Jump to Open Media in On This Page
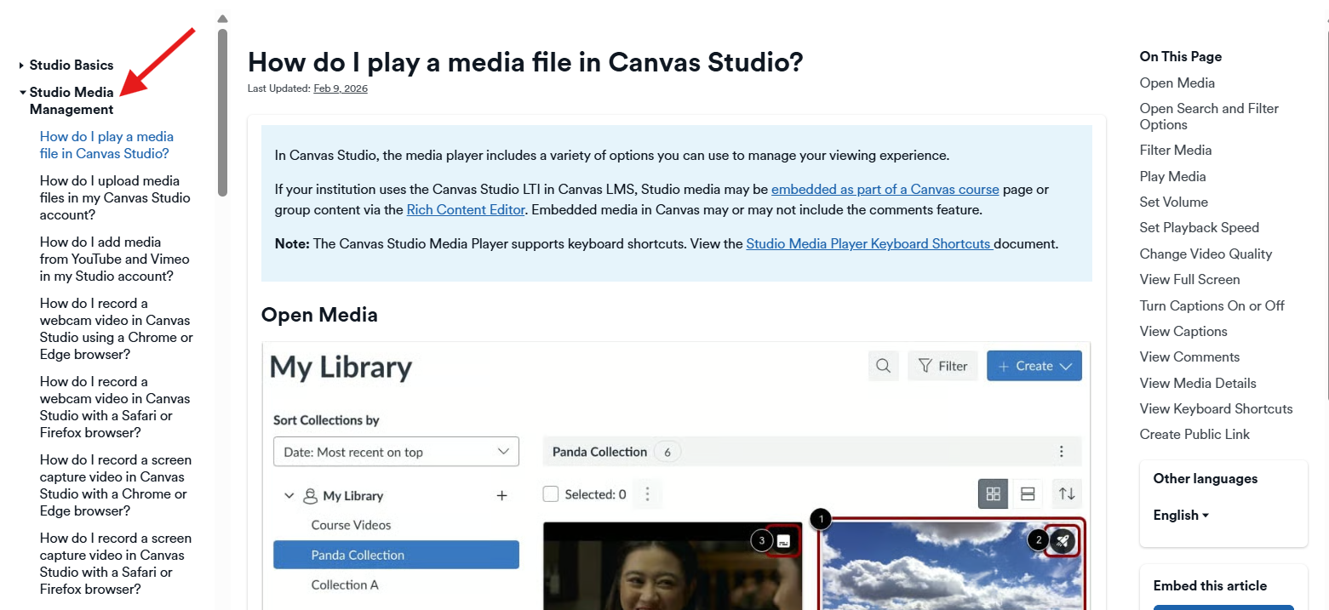 pos(1177,83)
